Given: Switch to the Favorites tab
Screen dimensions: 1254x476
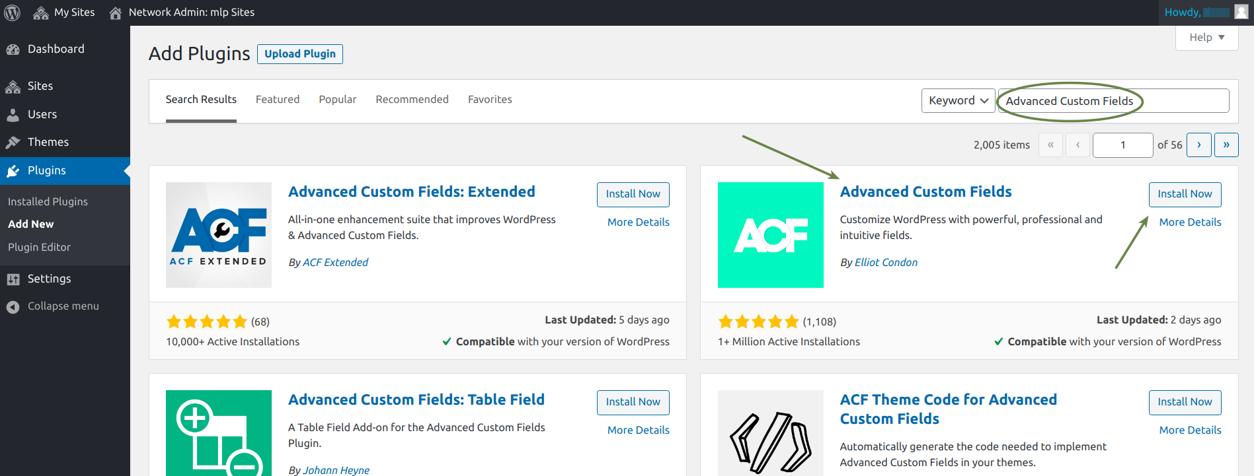Looking at the screenshot, I should click(x=490, y=100).
